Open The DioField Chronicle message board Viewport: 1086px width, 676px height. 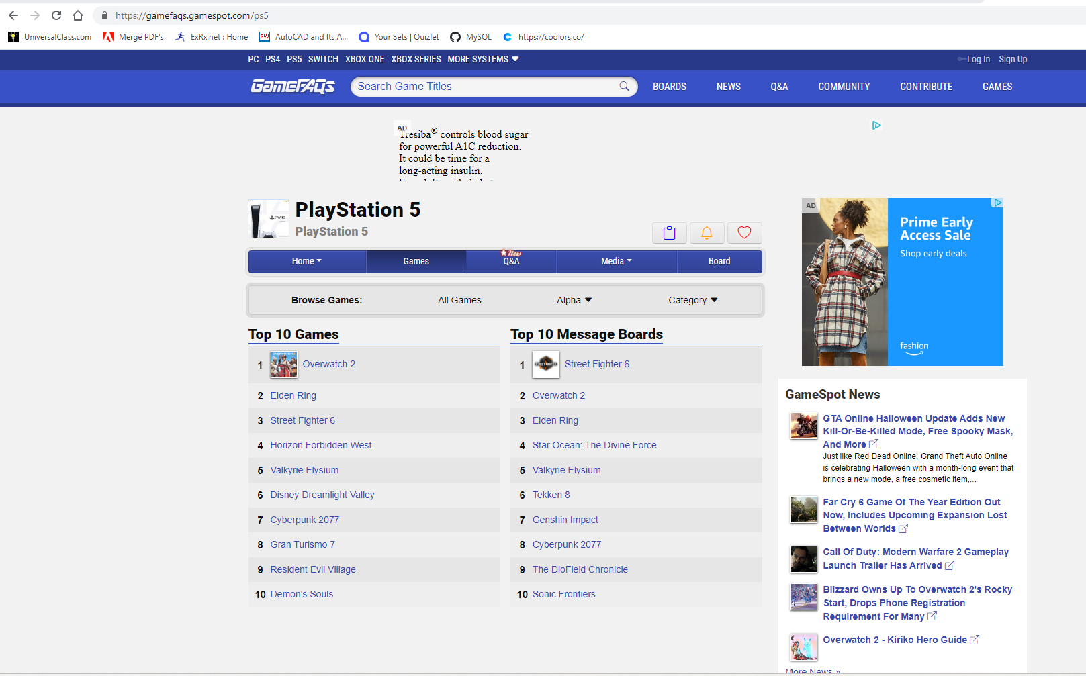pos(580,569)
